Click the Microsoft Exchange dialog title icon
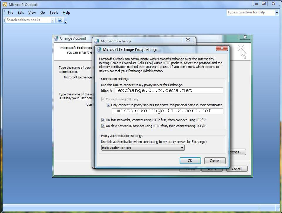The height and width of the screenshot is (213, 282). pyautogui.click(x=97, y=41)
